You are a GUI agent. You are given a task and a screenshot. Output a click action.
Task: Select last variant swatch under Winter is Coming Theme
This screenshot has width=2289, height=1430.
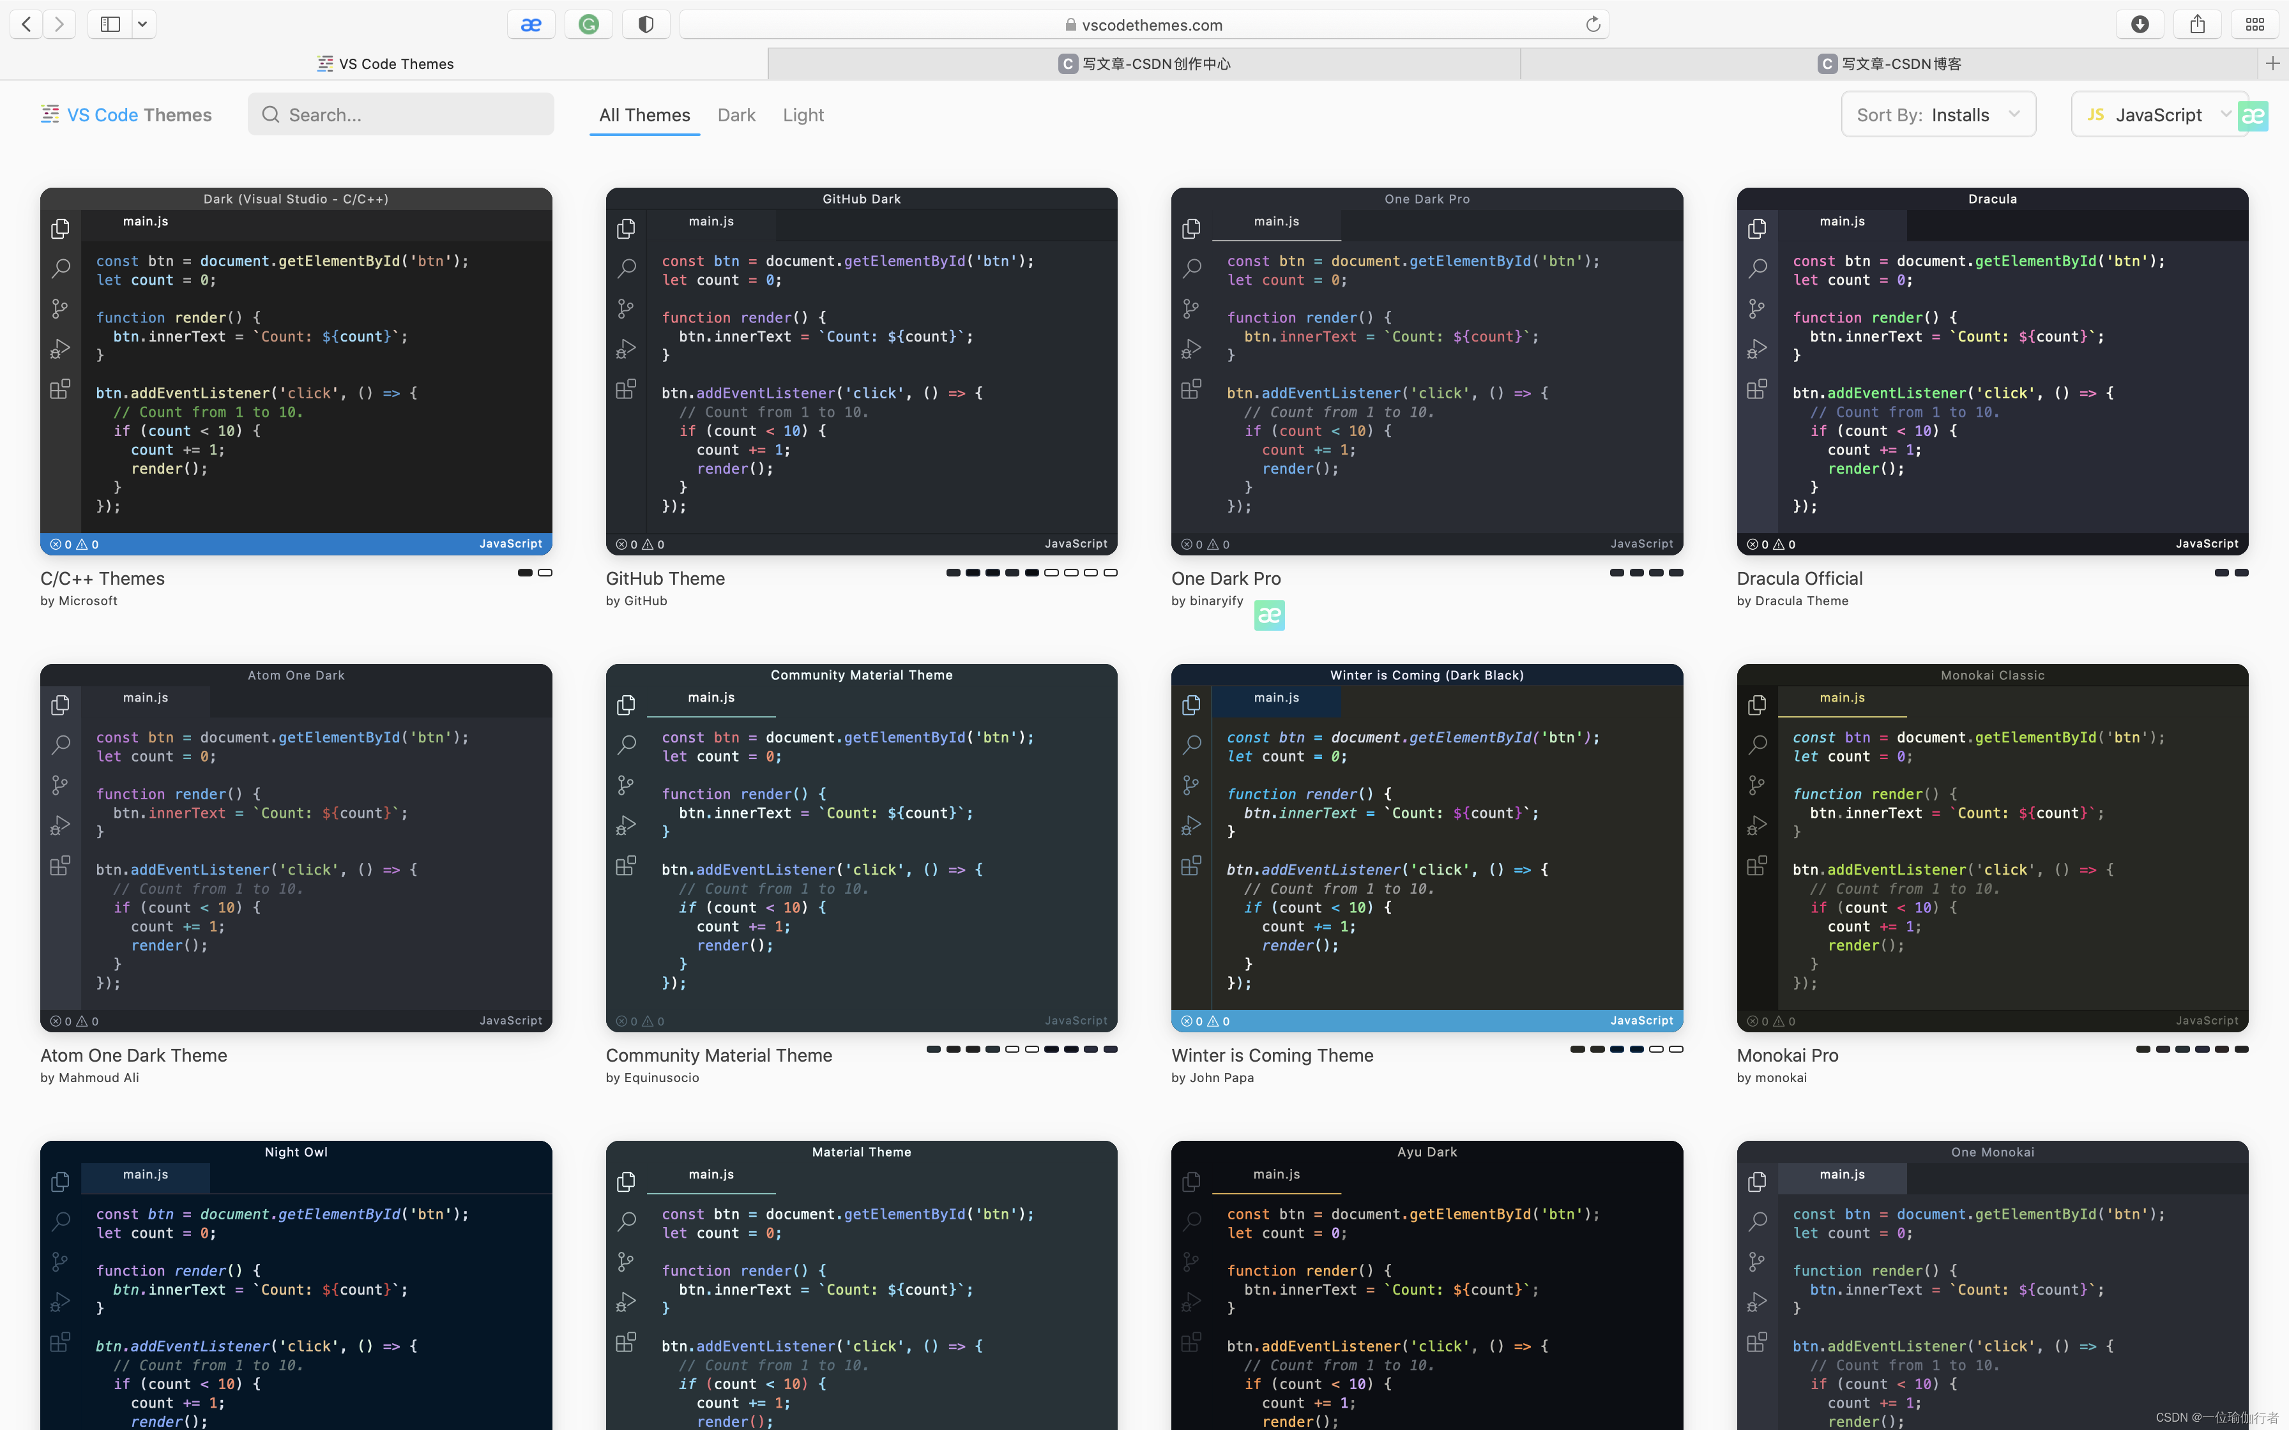coord(1676,1049)
